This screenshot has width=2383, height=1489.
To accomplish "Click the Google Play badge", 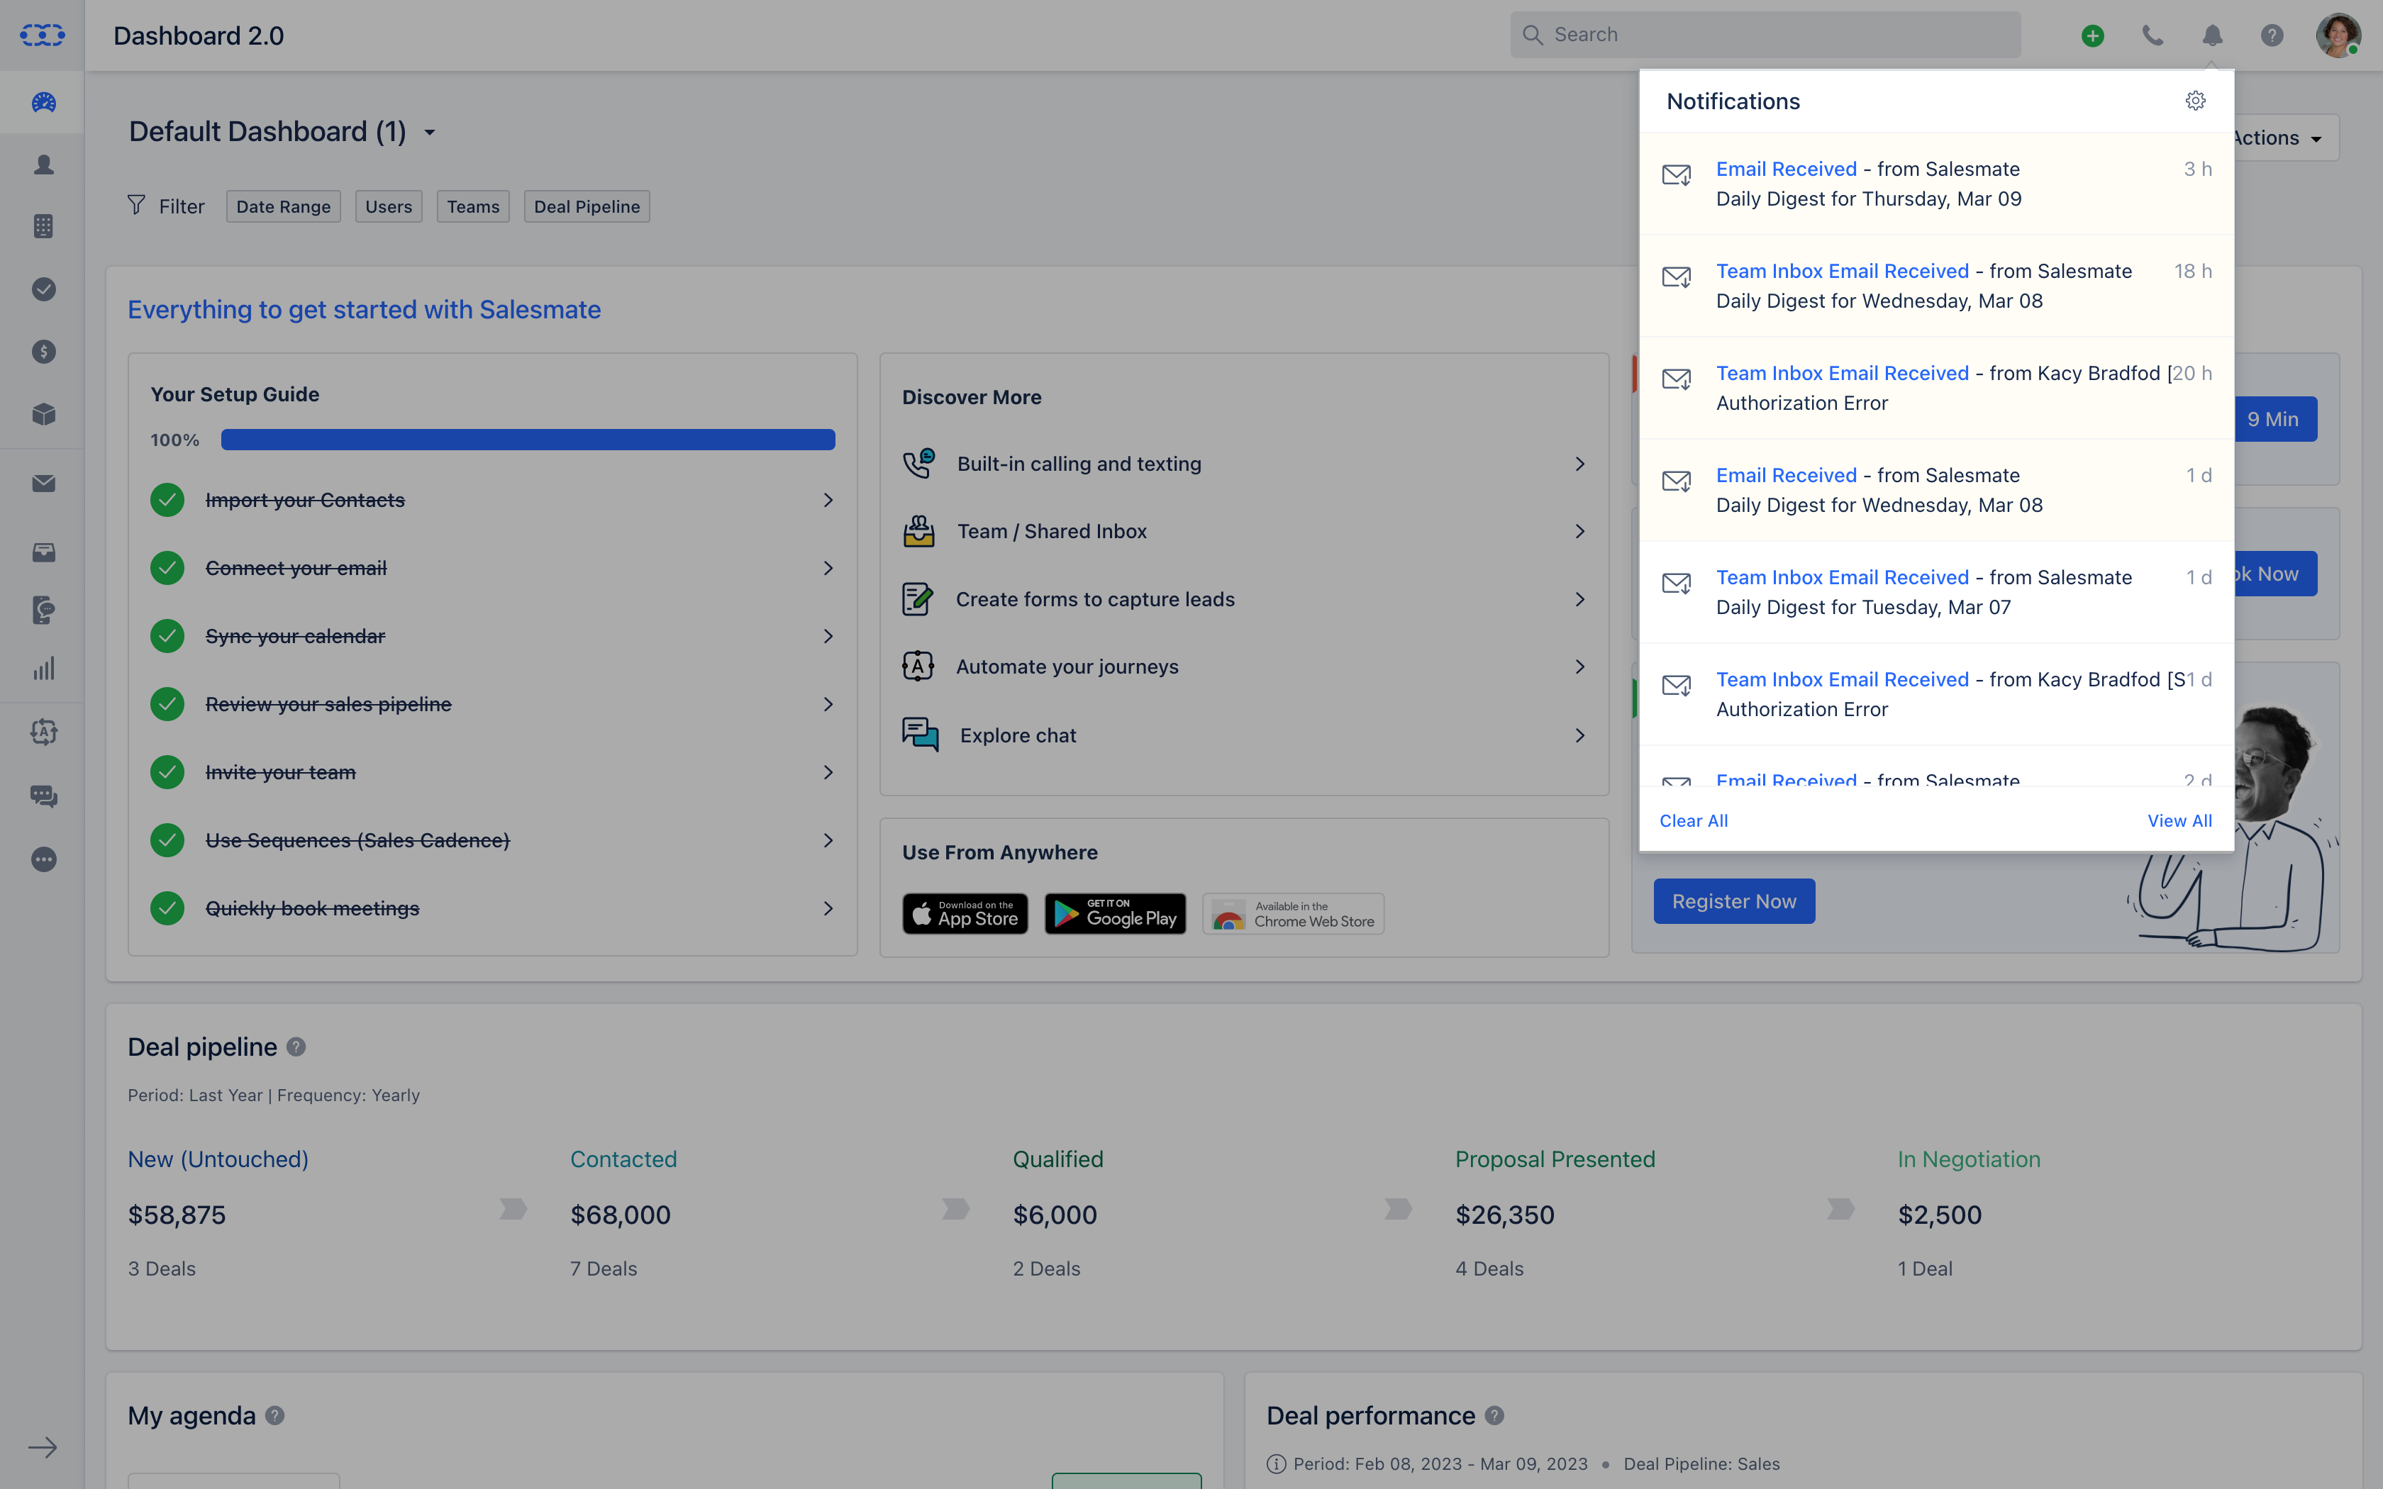I will 1115,914.
